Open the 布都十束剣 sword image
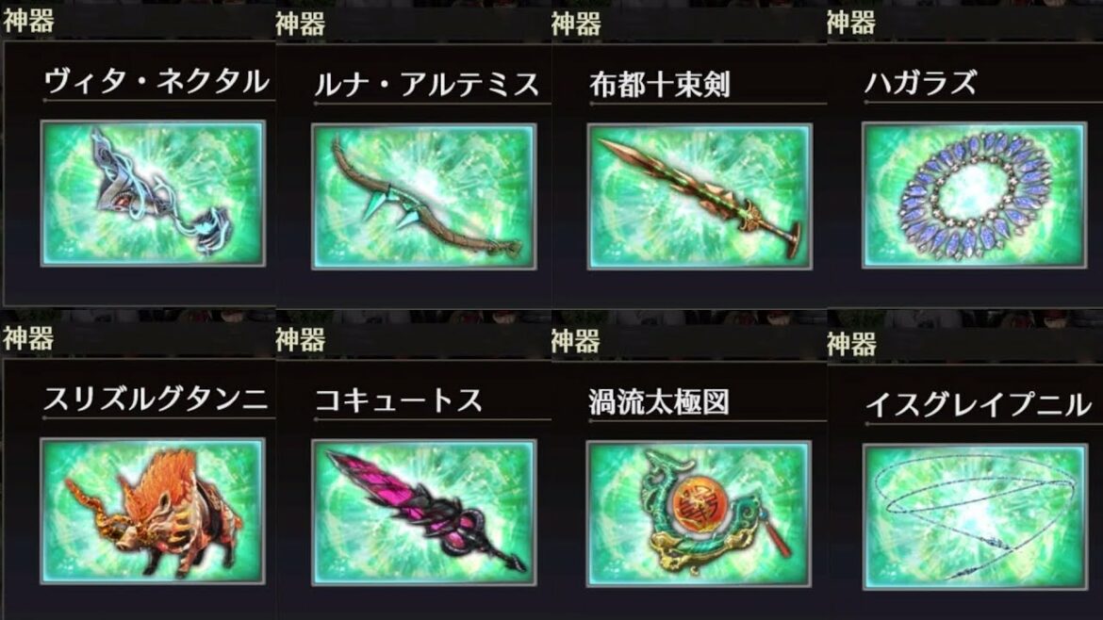Screen dimensions: 1103x620 pyautogui.click(x=700, y=197)
